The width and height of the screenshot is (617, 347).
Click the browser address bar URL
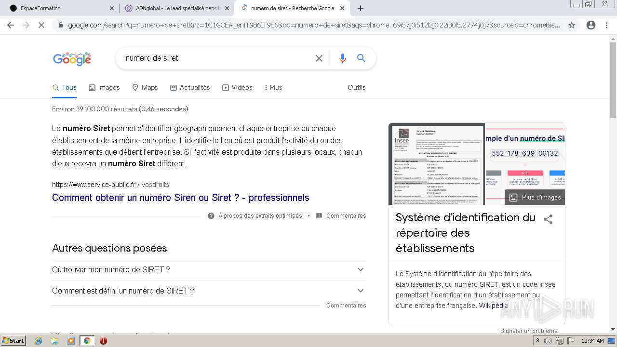click(x=313, y=25)
